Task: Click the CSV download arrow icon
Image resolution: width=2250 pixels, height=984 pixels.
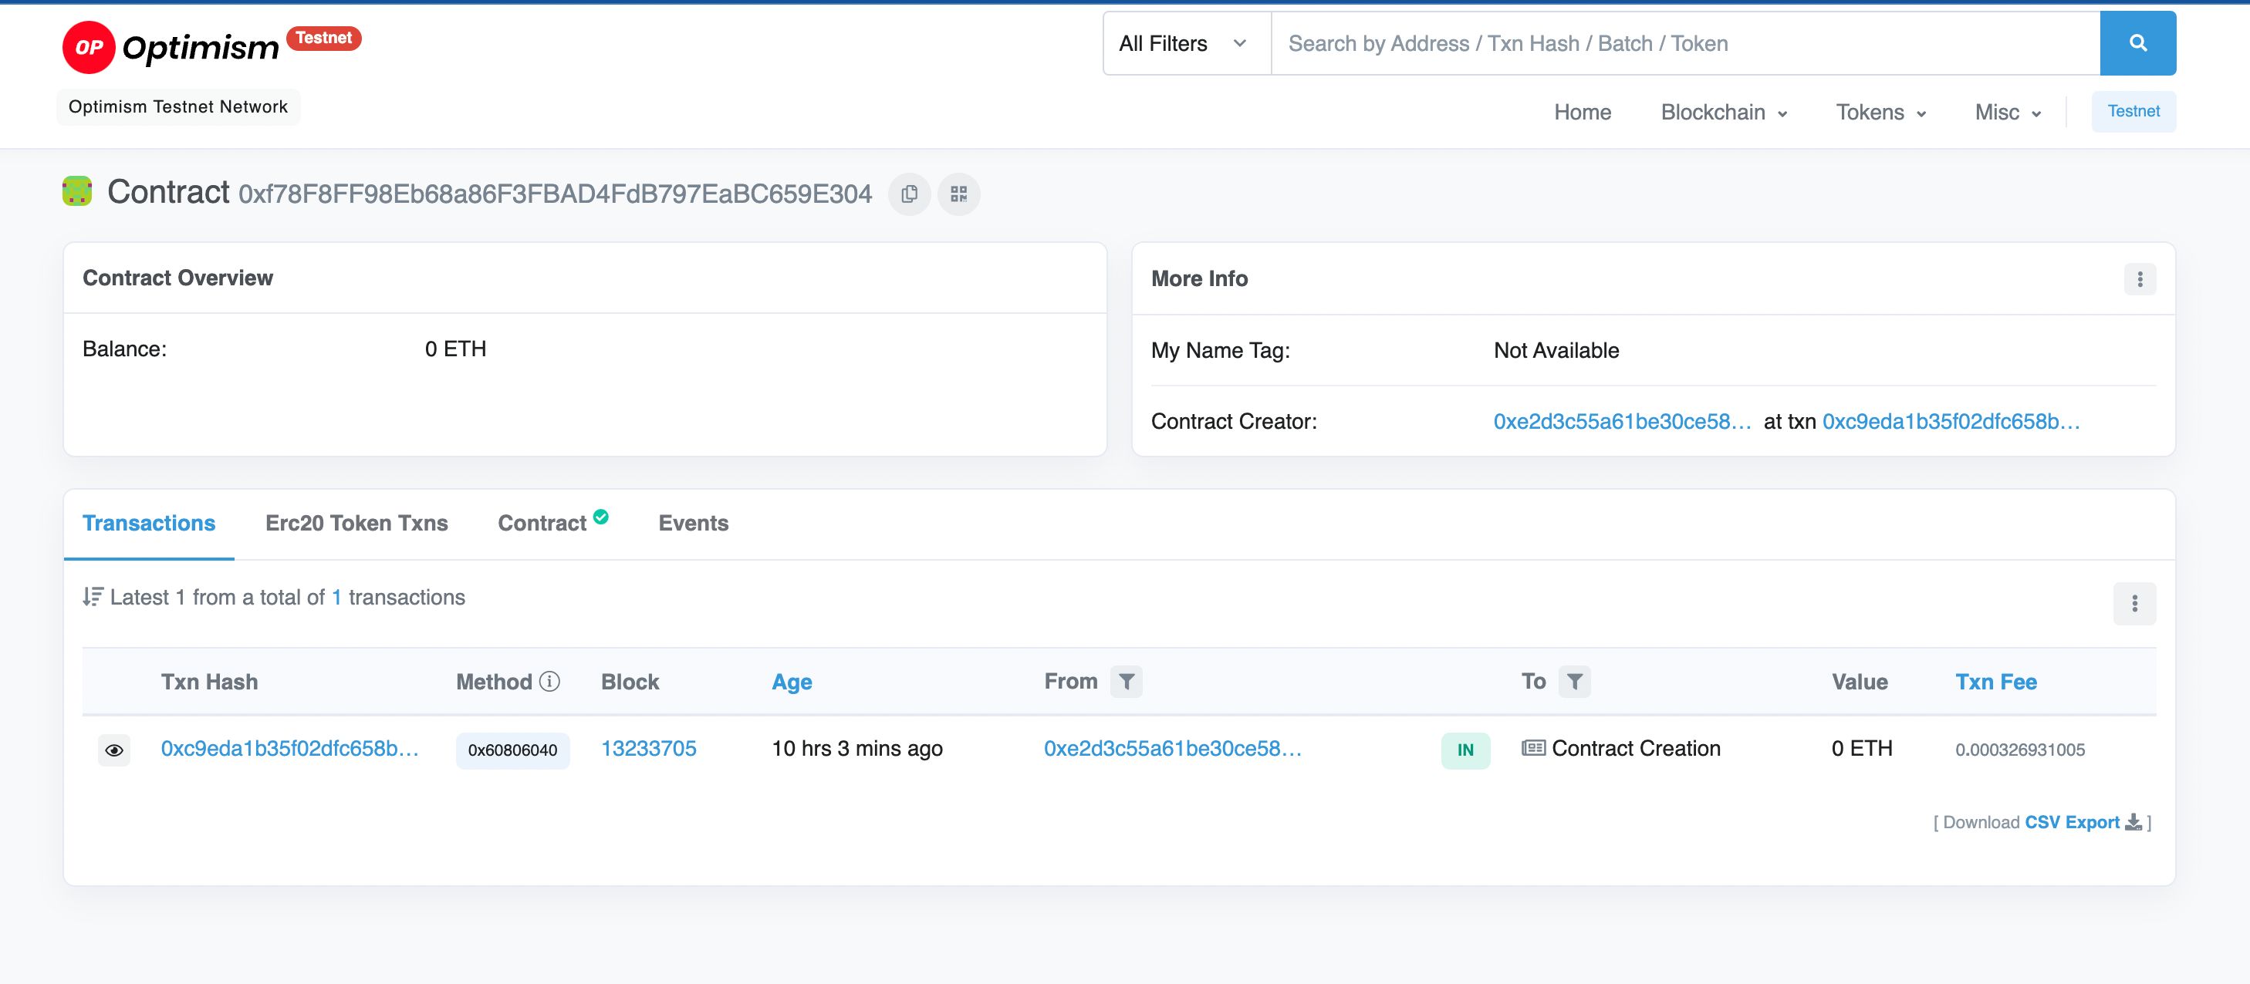Action: 2133,823
